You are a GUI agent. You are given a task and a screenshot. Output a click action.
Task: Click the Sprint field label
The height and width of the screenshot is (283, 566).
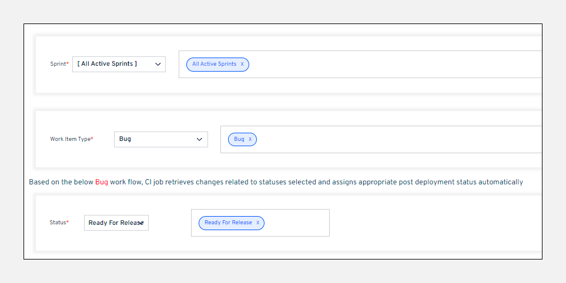coord(58,64)
